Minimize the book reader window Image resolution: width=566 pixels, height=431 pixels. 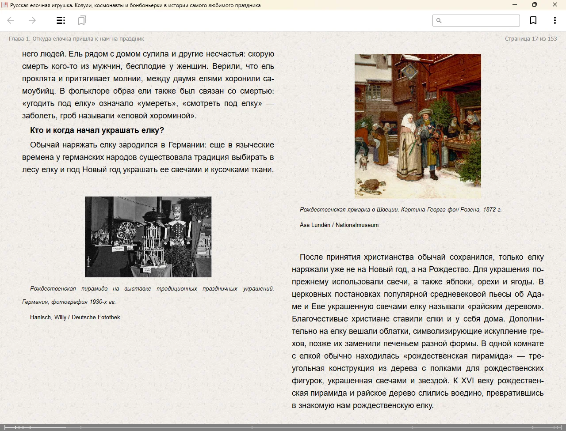click(514, 5)
